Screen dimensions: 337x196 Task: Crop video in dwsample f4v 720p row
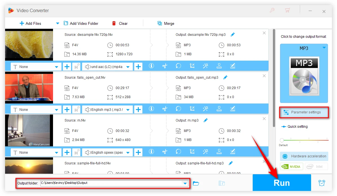[x=192, y=66]
